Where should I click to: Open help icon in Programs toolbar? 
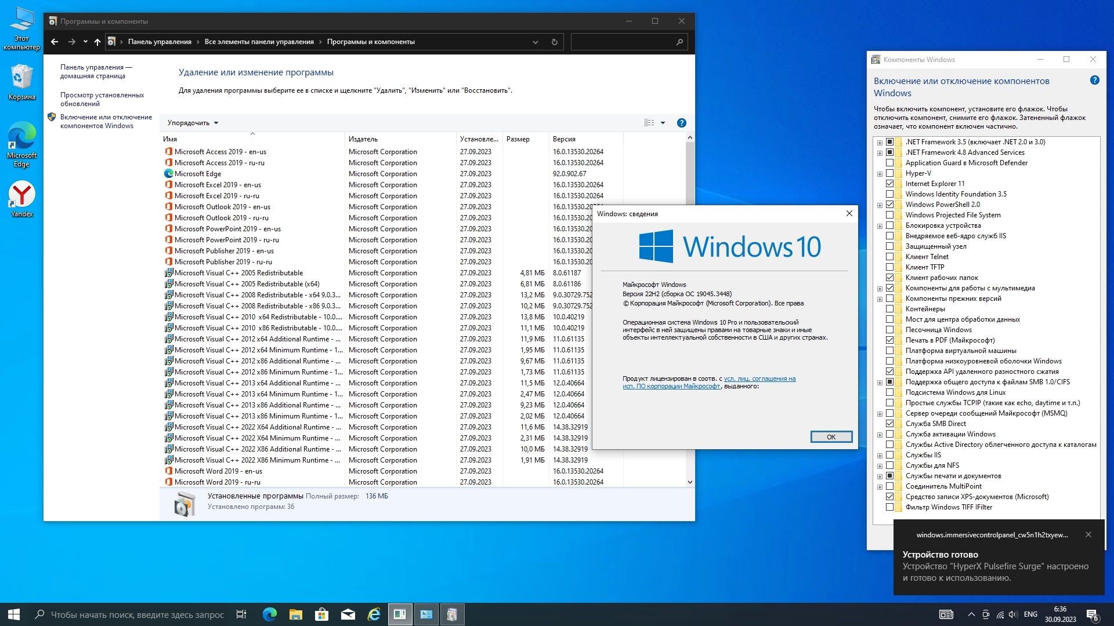(x=682, y=123)
